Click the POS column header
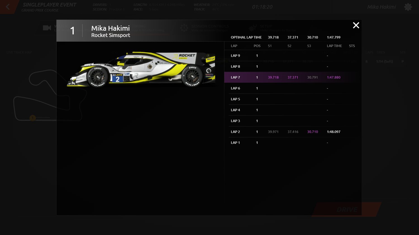 (x=257, y=46)
